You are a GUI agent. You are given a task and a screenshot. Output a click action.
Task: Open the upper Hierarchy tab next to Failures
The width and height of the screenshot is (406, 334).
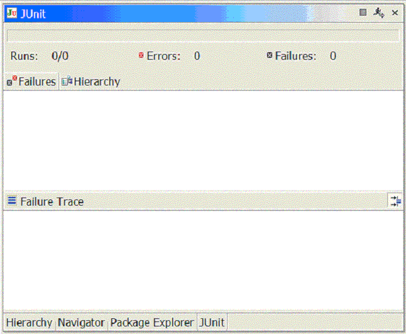(91, 82)
